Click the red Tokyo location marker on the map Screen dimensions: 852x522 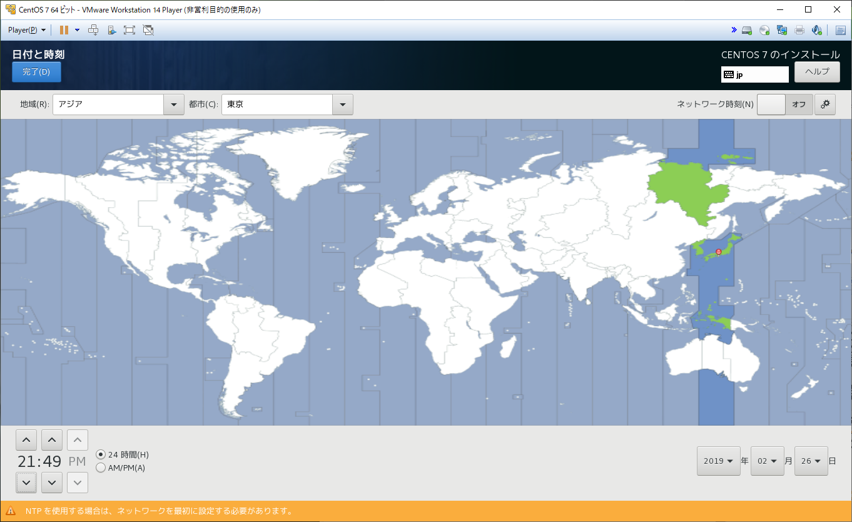(718, 252)
